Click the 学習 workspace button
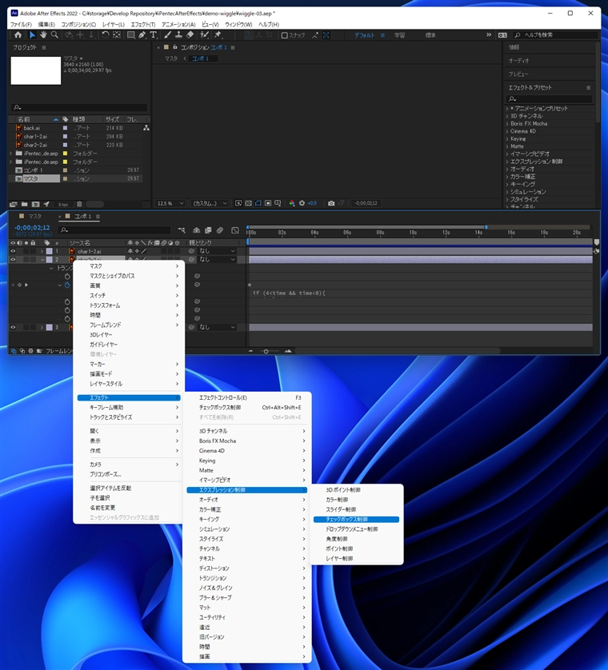The height and width of the screenshot is (670, 608). pos(399,35)
